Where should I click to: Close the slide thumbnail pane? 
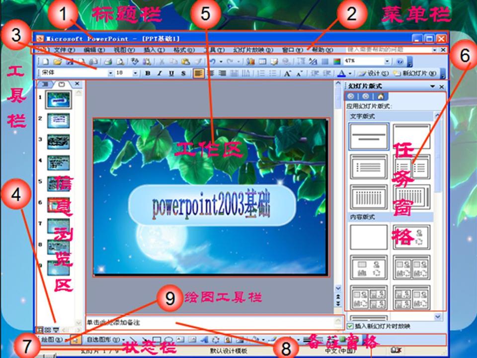pos(77,84)
